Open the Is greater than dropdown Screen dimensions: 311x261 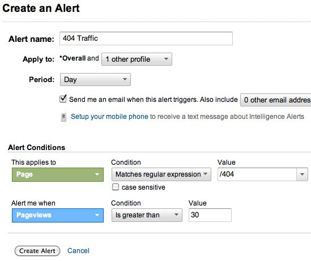point(147,215)
